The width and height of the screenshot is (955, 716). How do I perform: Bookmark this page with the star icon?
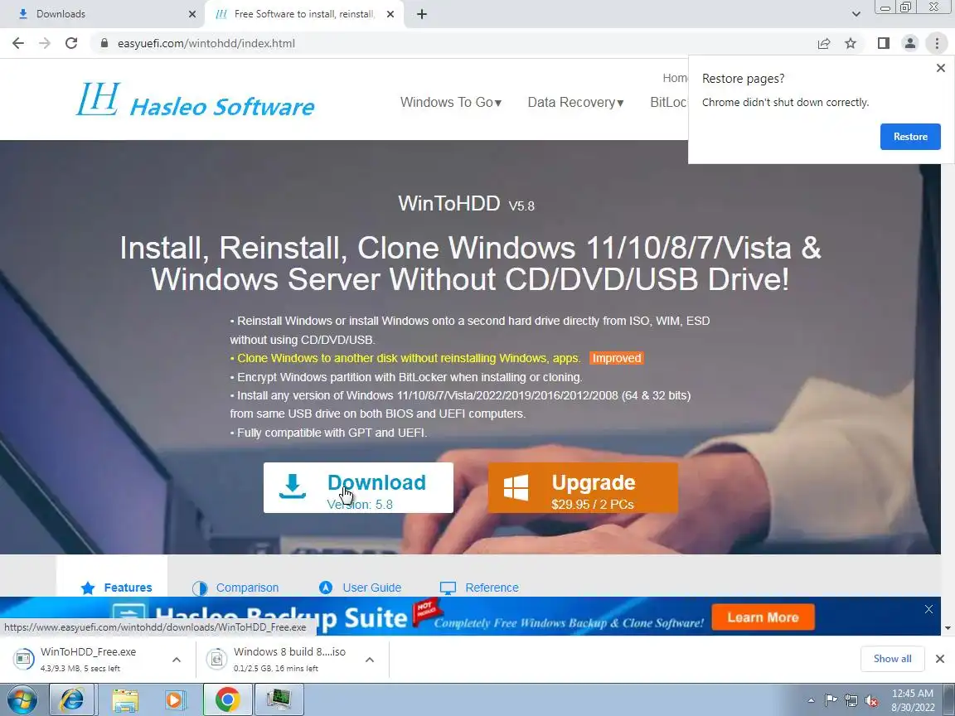pos(851,43)
